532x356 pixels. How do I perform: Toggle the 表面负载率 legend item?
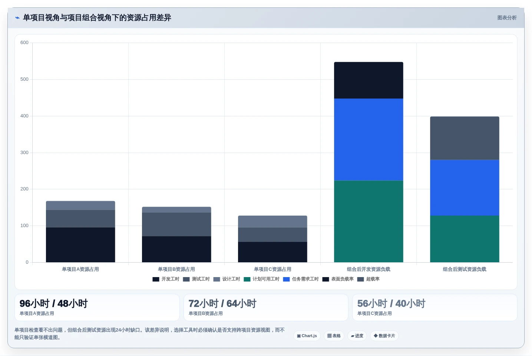[338, 279]
